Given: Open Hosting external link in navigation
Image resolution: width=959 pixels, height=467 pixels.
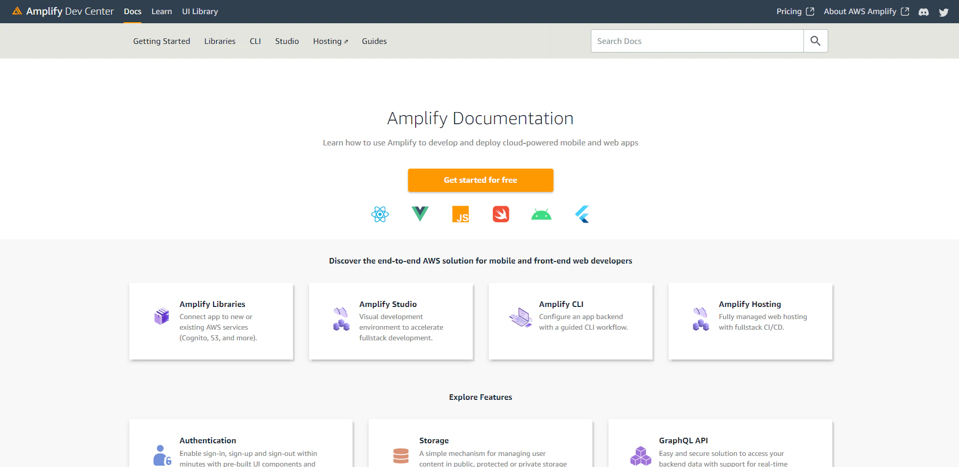Looking at the screenshot, I should click(x=330, y=41).
